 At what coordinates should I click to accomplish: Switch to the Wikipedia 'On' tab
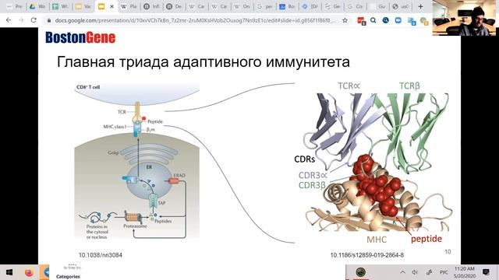(x=242, y=6)
